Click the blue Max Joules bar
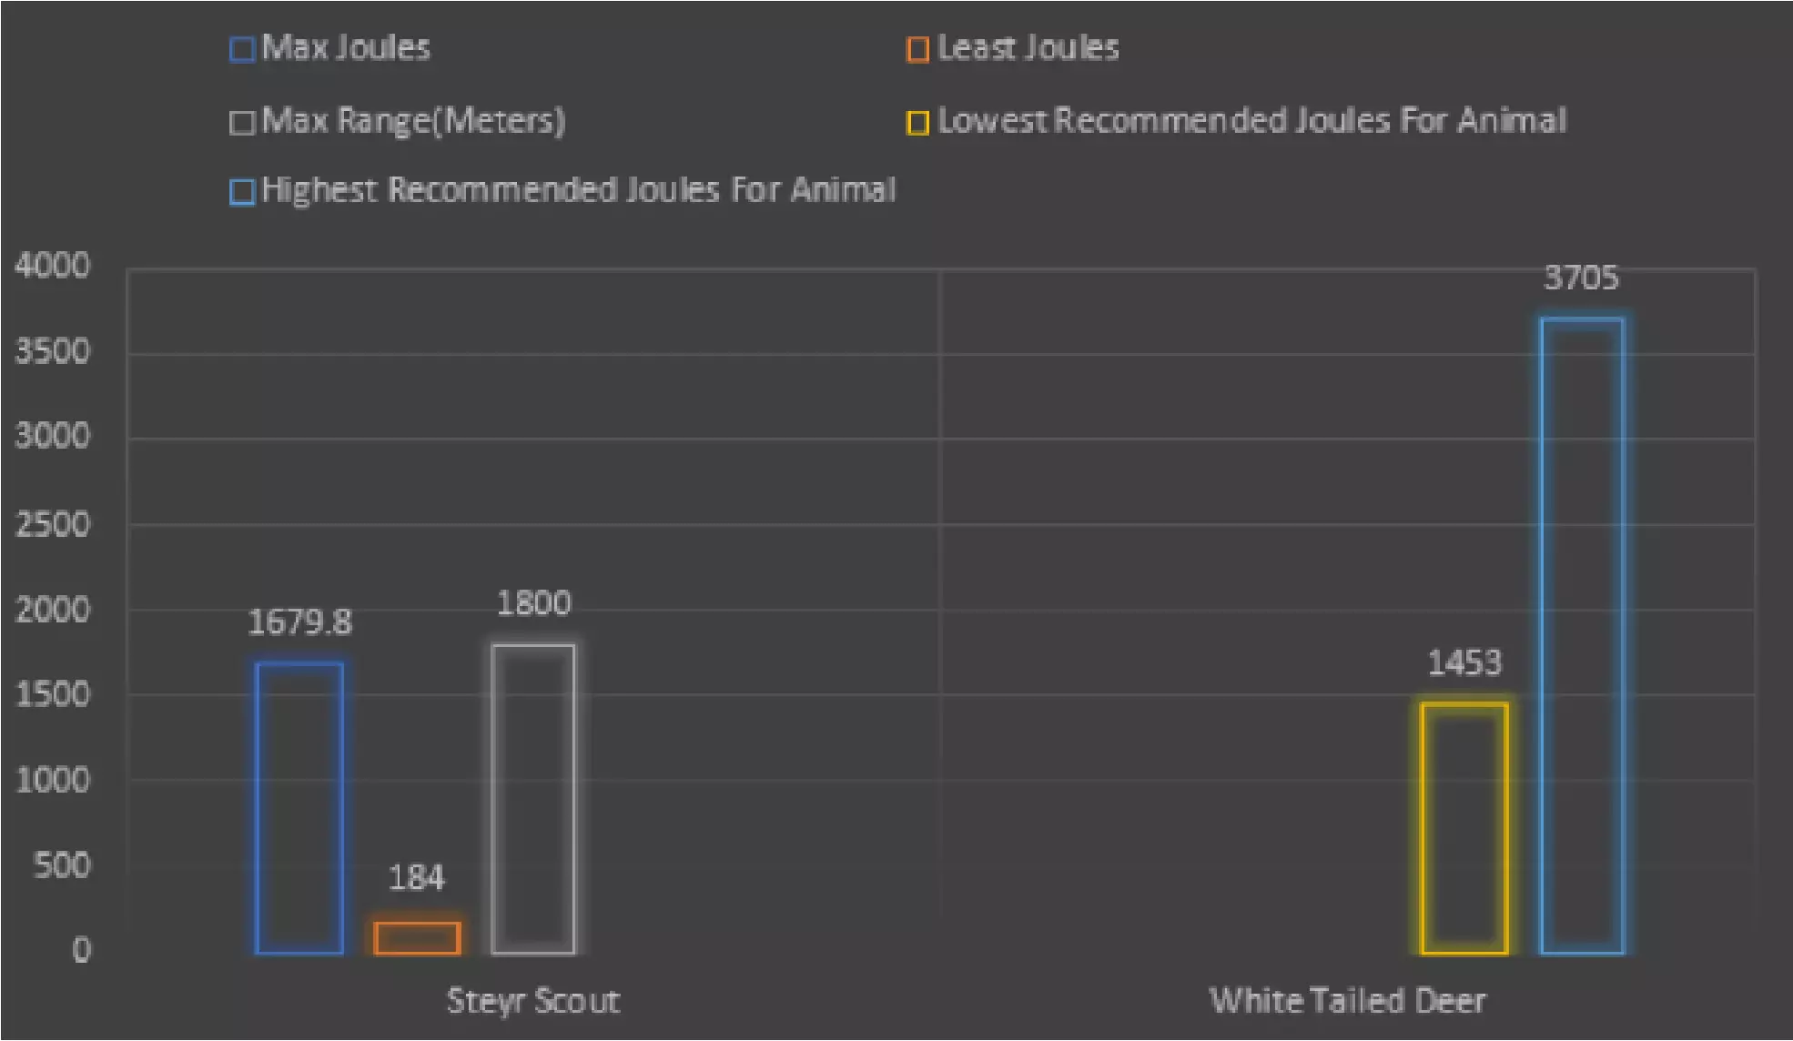Viewport: 1793px width, 1041px height. point(299,808)
